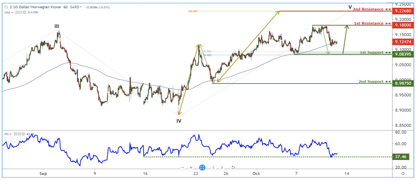Click the 1st Resistance price label 9.18000
The height and width of the screenshot is (181, 418).
(403, 25)
